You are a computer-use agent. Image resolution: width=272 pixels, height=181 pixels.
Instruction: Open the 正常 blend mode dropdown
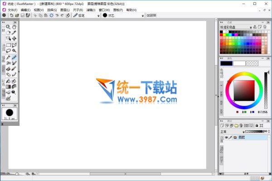pos(243,132)
